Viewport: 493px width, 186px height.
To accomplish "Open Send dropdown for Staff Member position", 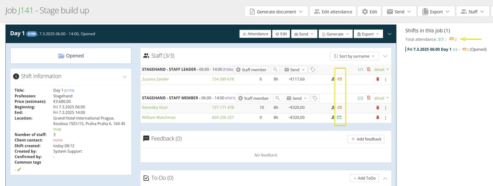I will coord(297,98).
